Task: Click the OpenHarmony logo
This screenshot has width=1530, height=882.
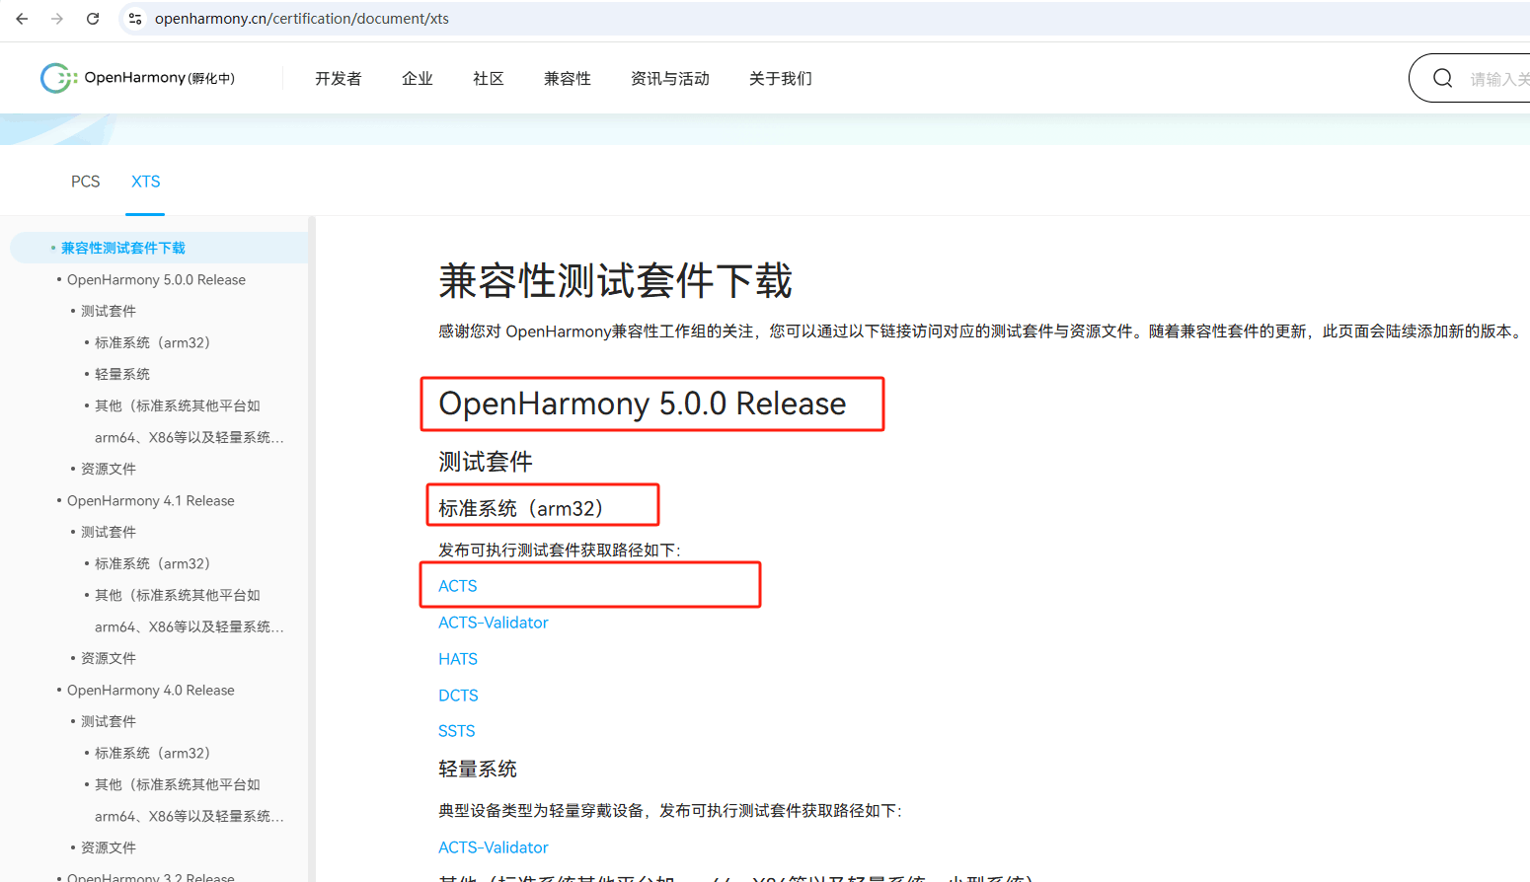Action: coord(137,78)
